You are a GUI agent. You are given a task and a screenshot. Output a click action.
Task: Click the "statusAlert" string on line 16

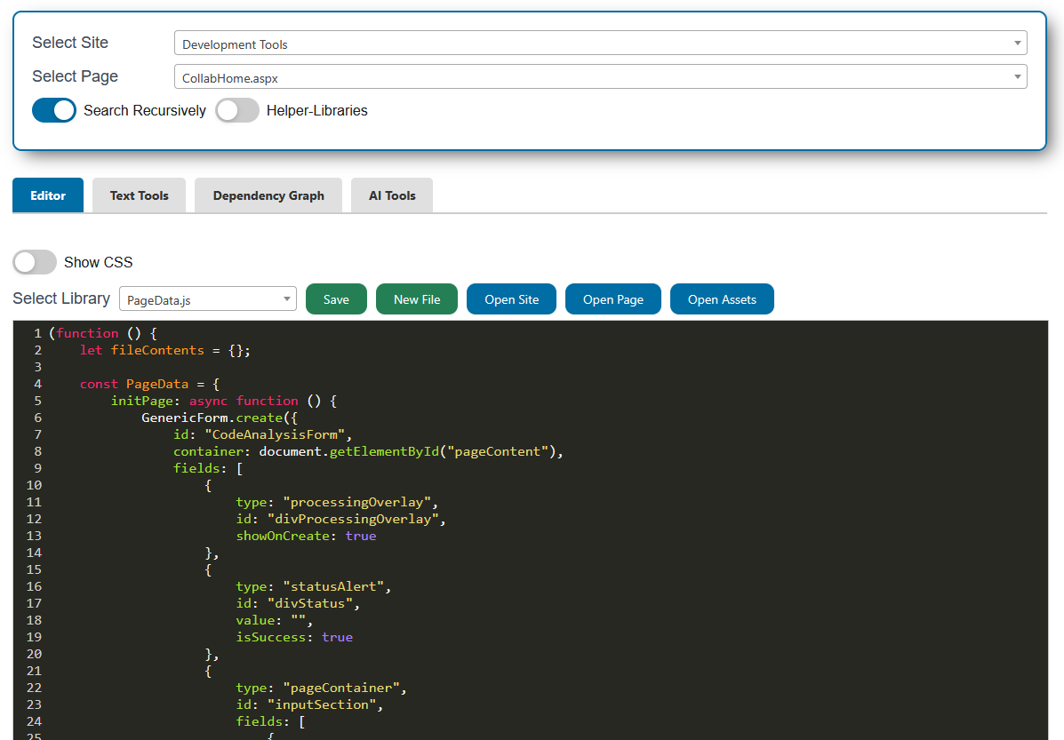333,586
